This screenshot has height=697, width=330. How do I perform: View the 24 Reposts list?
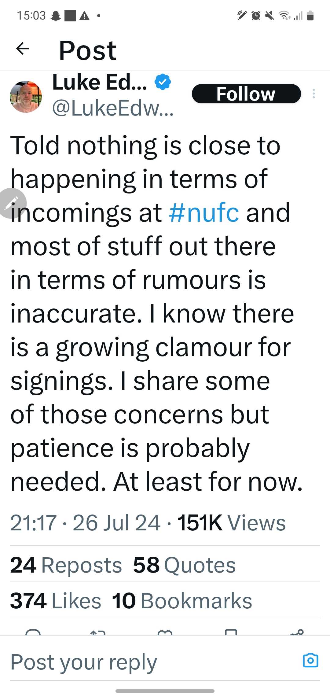66,565
